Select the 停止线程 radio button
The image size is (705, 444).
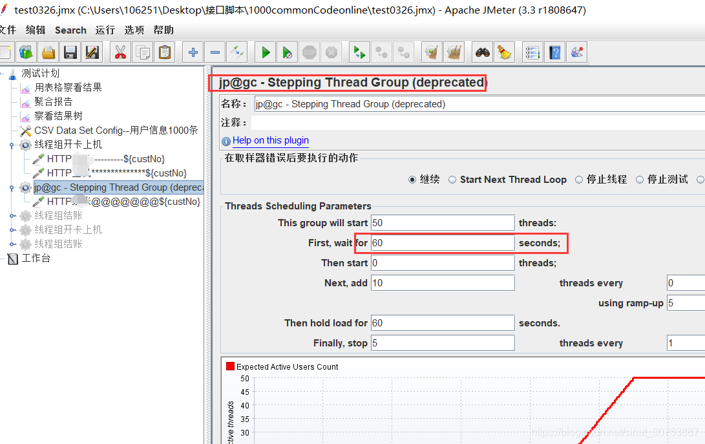579,180
